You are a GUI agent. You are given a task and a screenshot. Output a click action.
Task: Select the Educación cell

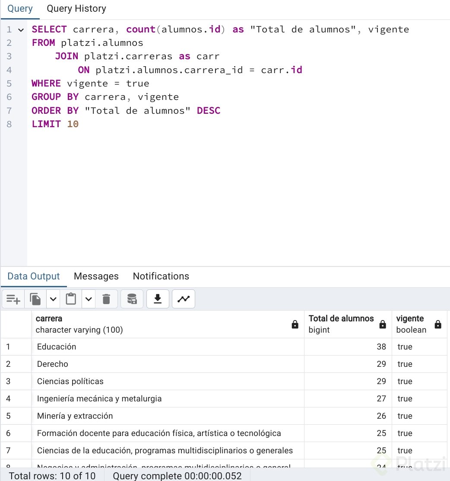pos(168,346)
